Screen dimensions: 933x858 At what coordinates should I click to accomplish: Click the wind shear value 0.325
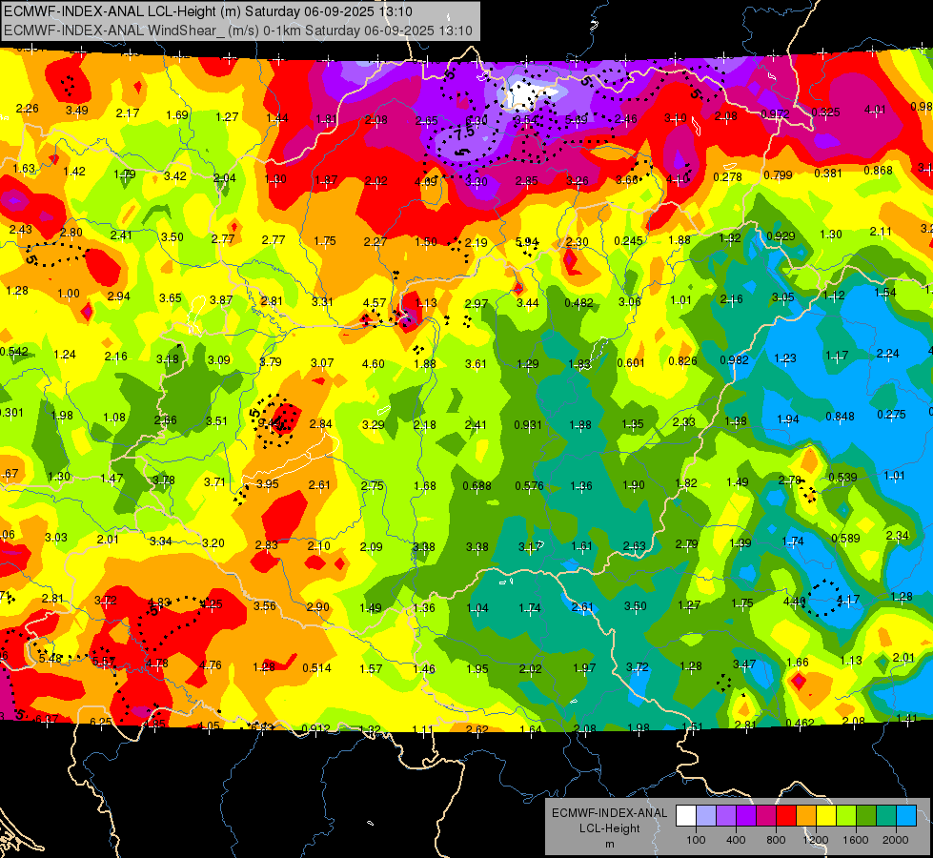point(826,112)
